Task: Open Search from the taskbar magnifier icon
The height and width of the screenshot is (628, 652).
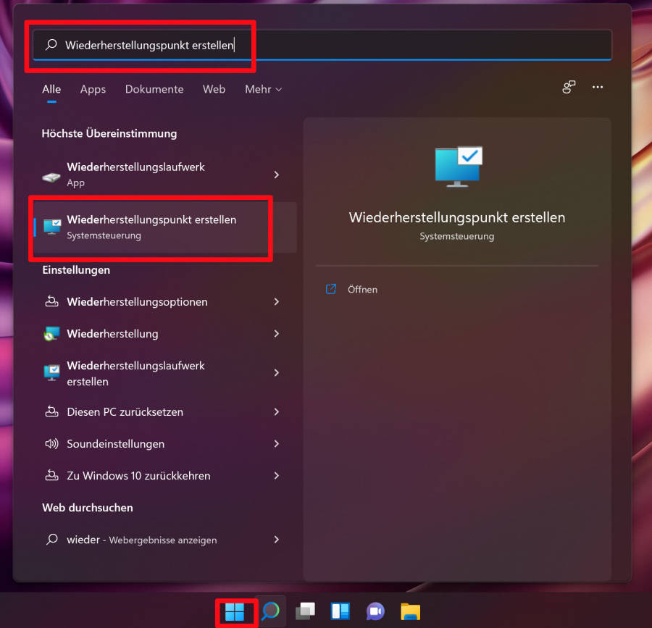Action: click(270, 611)
